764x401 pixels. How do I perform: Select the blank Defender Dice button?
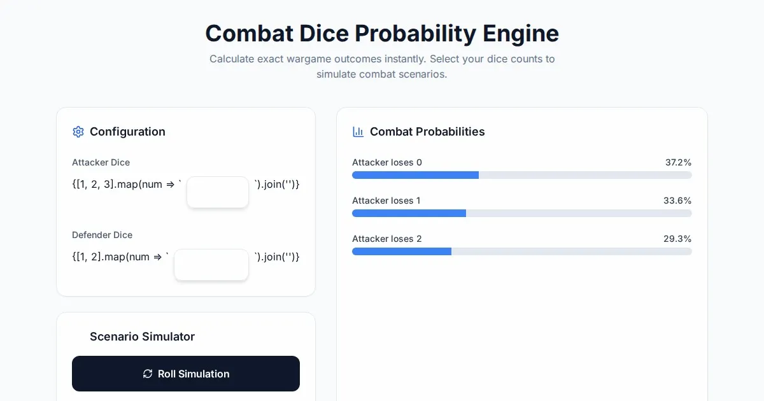211,265
